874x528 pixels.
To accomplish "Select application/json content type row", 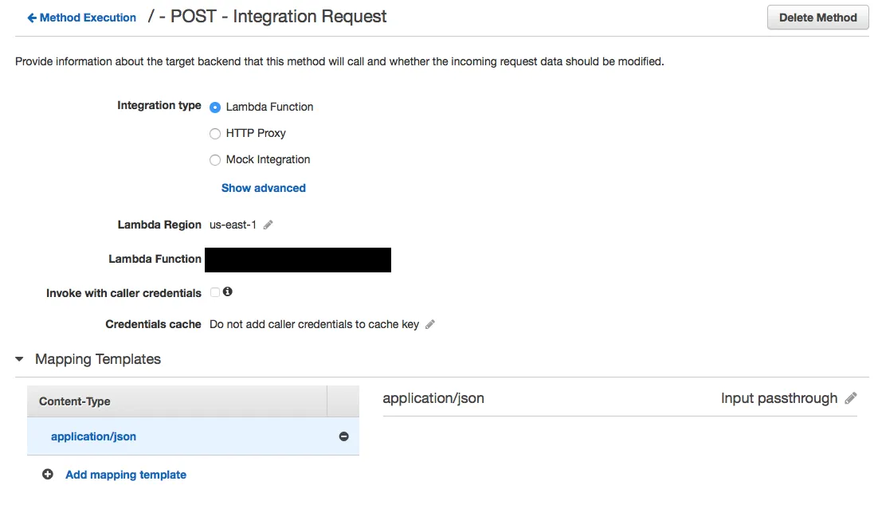I will pos(93,436).
